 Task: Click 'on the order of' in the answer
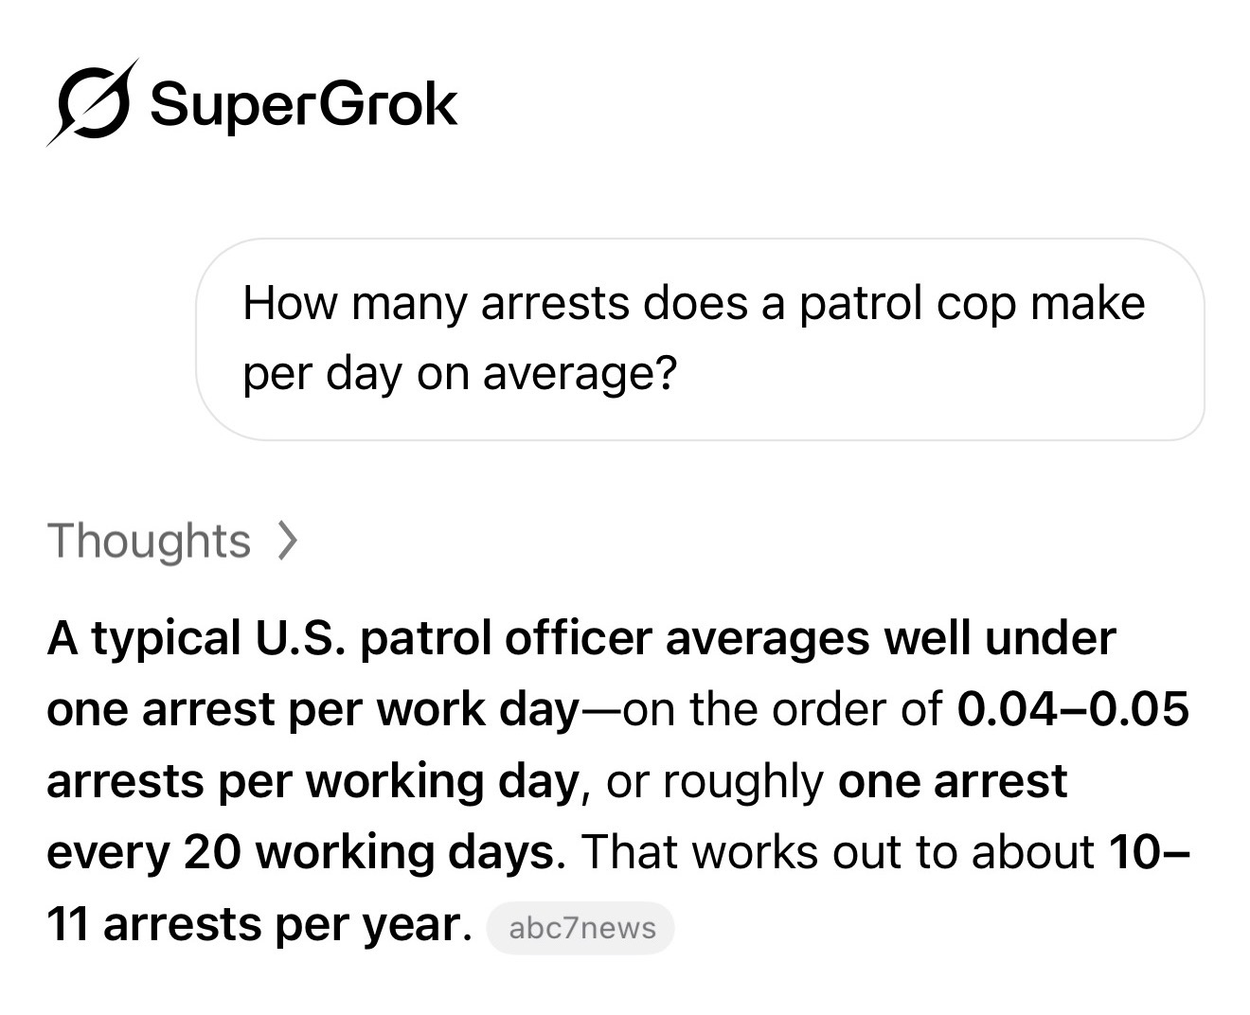tap(782, 709)
